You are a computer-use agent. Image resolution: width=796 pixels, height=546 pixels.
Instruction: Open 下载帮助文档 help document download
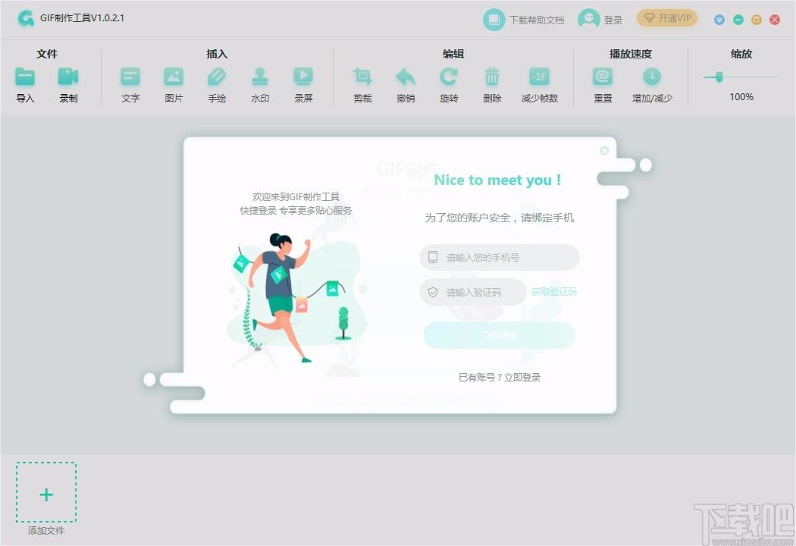[x=523, y=20]
